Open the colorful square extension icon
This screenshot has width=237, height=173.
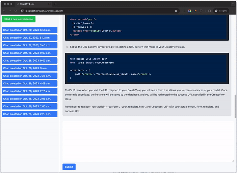pyautogui.click(x=190, y=11)
